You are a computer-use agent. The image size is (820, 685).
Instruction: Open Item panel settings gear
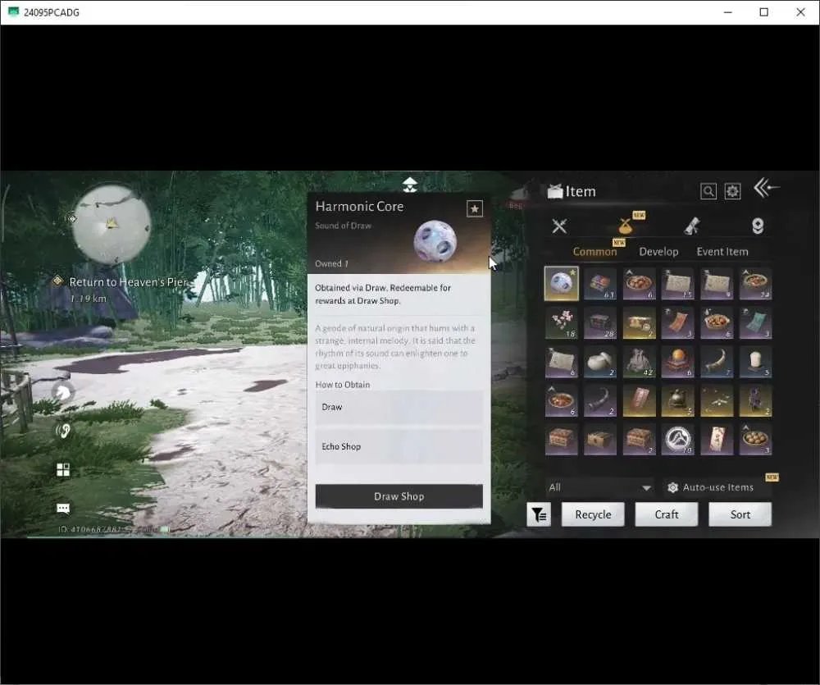(732, 191)
